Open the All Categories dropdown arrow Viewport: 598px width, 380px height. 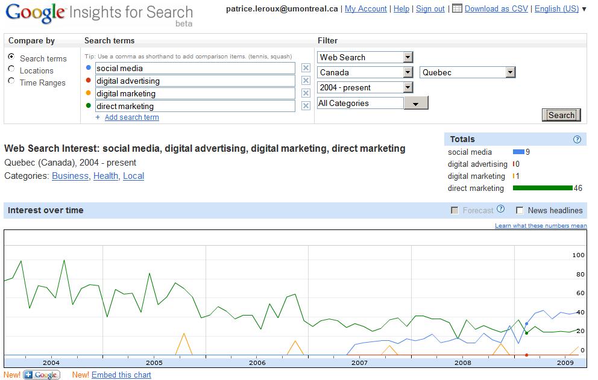pos(416,104)
